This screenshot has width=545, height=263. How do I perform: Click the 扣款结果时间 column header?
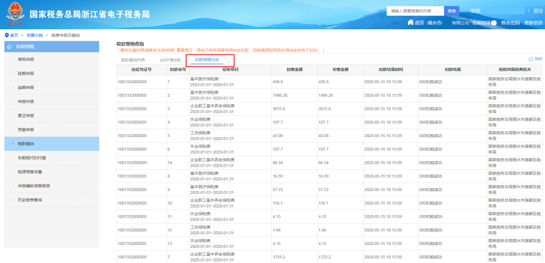pyautogui.click(x=391, y=70)
